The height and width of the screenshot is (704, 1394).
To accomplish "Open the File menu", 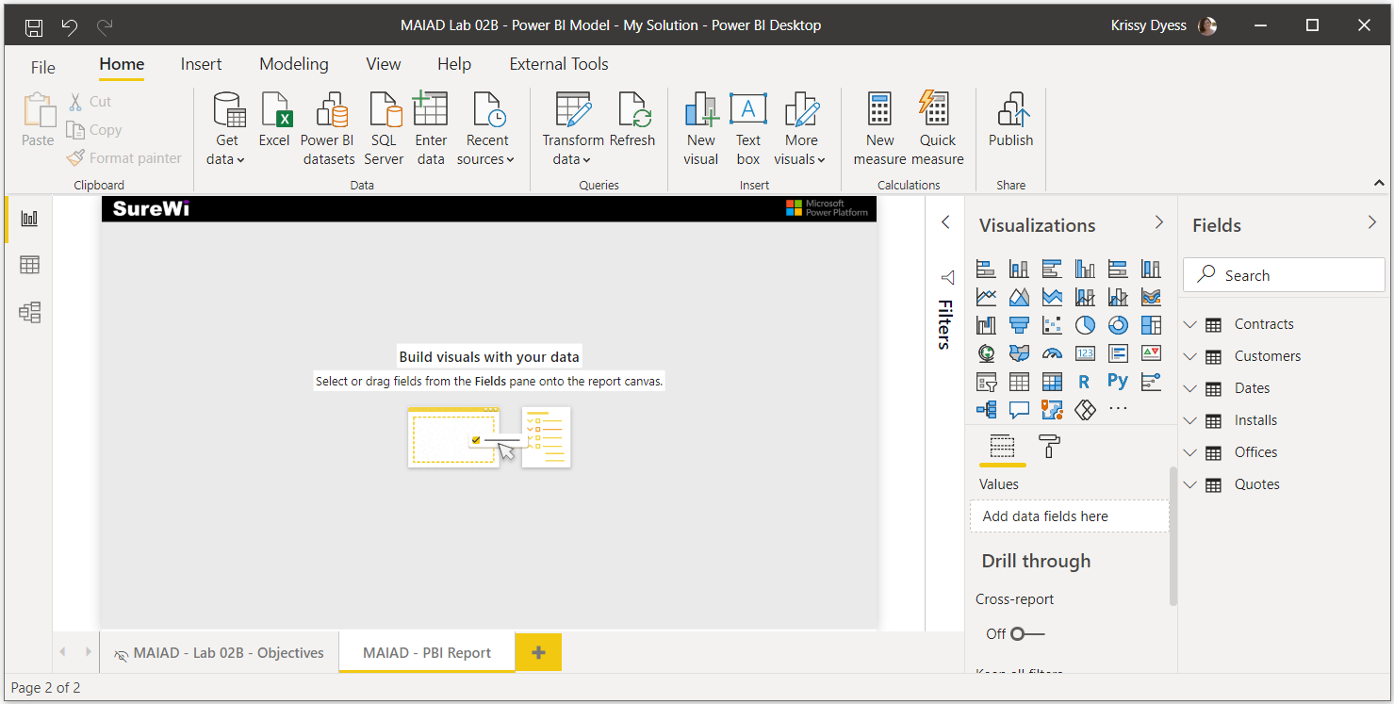I will click(x=43, y=67).
